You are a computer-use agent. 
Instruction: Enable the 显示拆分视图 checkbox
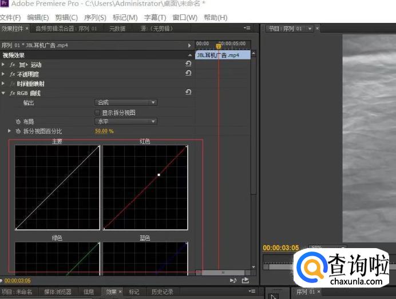click(97, 113)
